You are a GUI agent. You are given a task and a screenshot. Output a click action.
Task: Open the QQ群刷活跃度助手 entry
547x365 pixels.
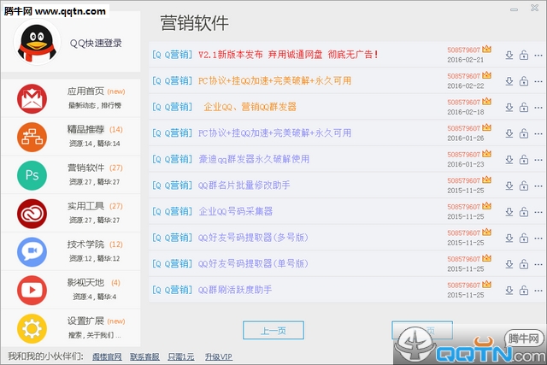point(235,290)
